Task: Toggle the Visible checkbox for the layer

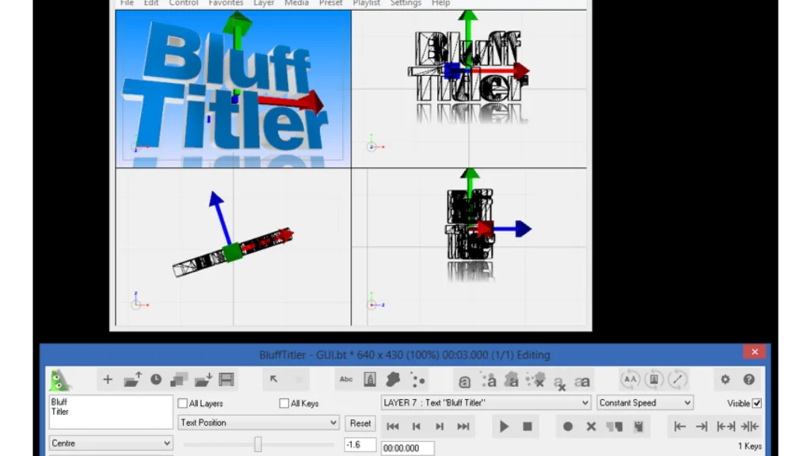Action: 759,403
